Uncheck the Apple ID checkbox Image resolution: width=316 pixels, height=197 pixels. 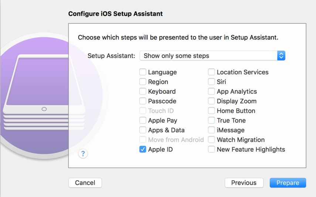(x=143, y=149)
